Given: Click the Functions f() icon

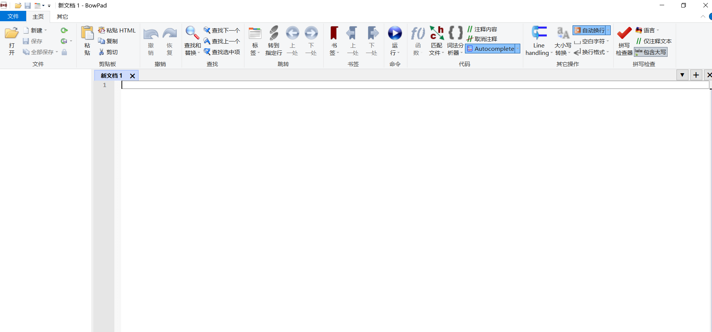Looking at the screenshot, I should [417, 34].
